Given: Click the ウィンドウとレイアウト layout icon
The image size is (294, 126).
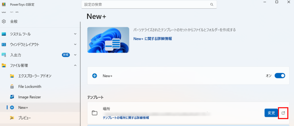Looking at the screenshot, I should point(4,44).
